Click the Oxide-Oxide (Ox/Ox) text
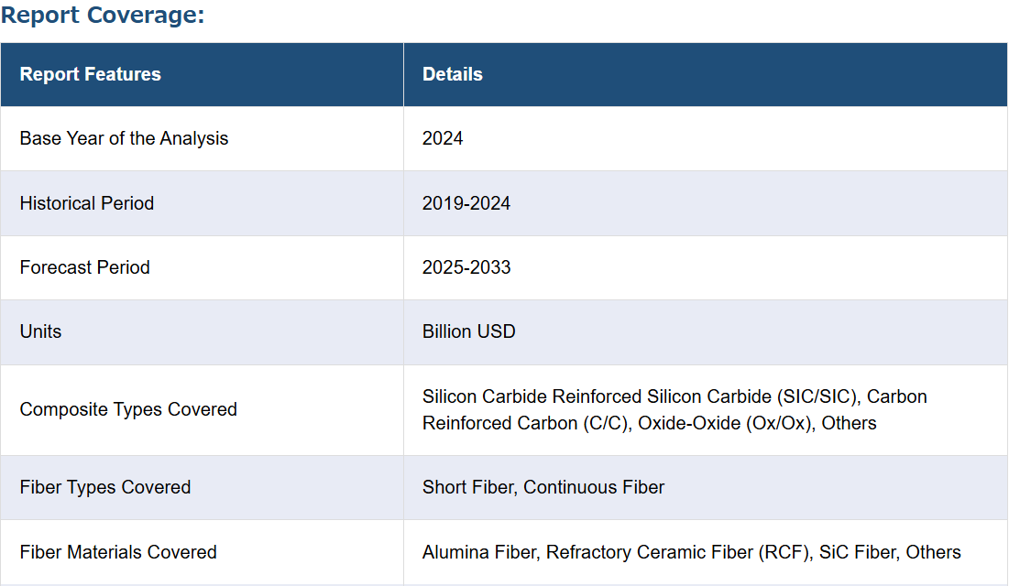1009x586 pixels. coord(725,423)
